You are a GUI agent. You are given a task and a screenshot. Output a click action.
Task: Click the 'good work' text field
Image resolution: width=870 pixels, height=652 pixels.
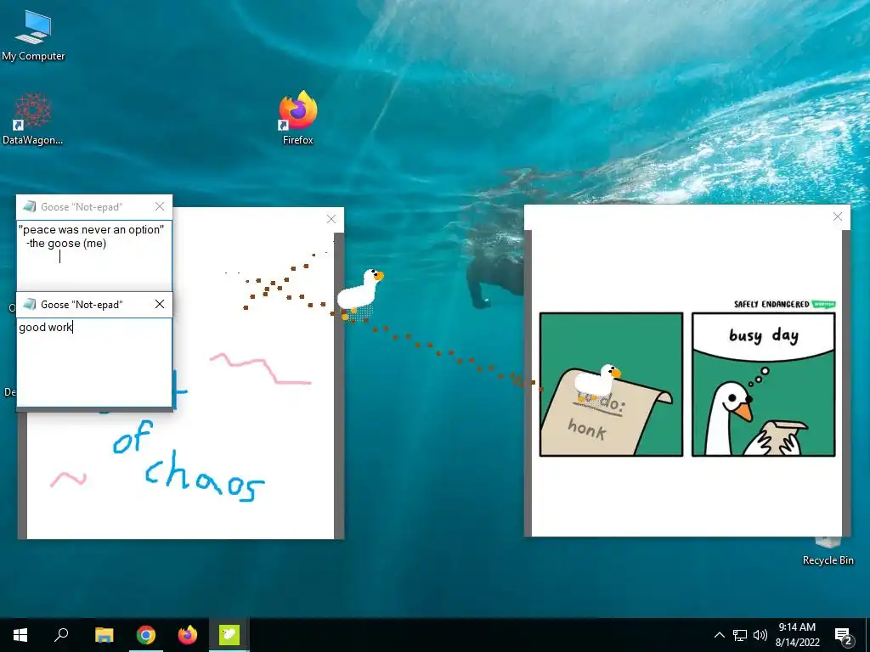pyautogui.click(x=94, y=362)
